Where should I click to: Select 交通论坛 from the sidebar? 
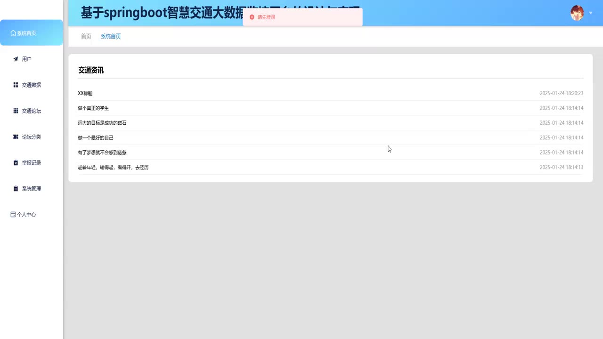point(32,111)
